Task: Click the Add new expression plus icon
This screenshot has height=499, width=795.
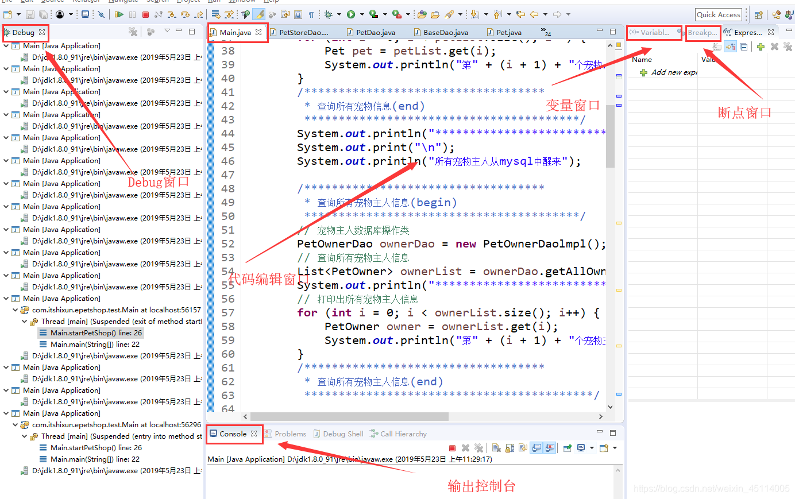Action: pos(761,47)
